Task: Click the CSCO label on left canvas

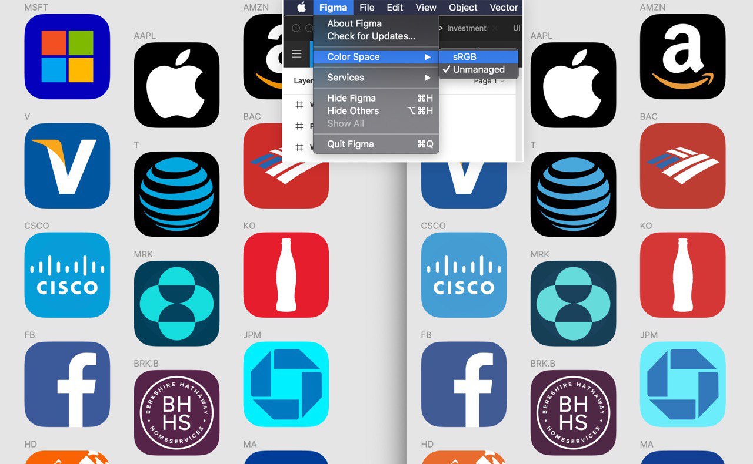Action: pos(37,226)
